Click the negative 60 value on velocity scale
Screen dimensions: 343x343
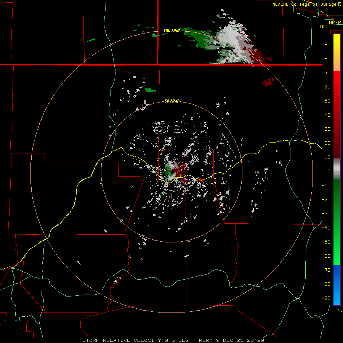[326, 256]
